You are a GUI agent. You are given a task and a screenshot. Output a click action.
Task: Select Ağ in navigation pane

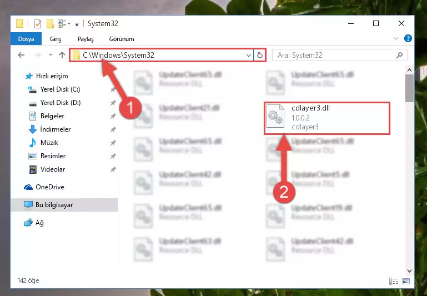point(34,223)
